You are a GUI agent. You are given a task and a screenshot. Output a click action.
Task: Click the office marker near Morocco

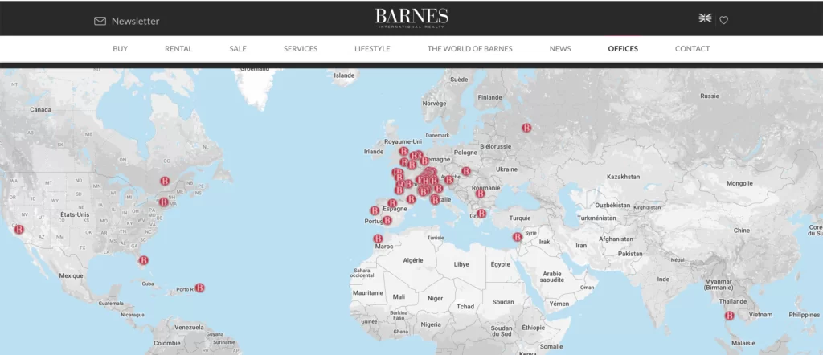378,239
